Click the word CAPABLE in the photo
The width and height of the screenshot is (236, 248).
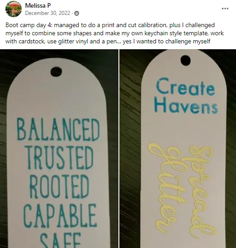tap(60, 215)
